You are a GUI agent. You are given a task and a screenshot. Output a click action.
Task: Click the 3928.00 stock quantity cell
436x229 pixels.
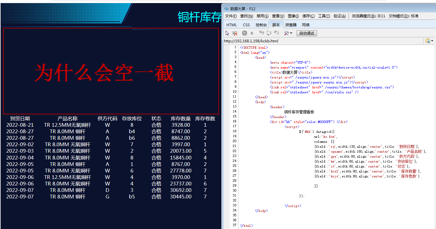(181, 125)
